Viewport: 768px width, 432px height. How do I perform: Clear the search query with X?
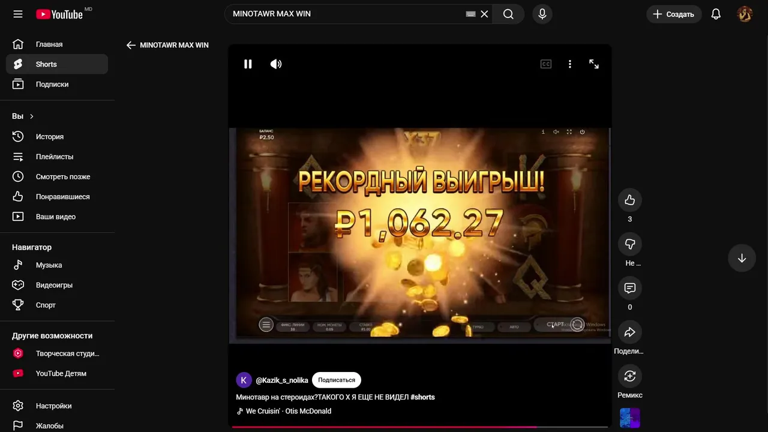[x=484, y=14]
